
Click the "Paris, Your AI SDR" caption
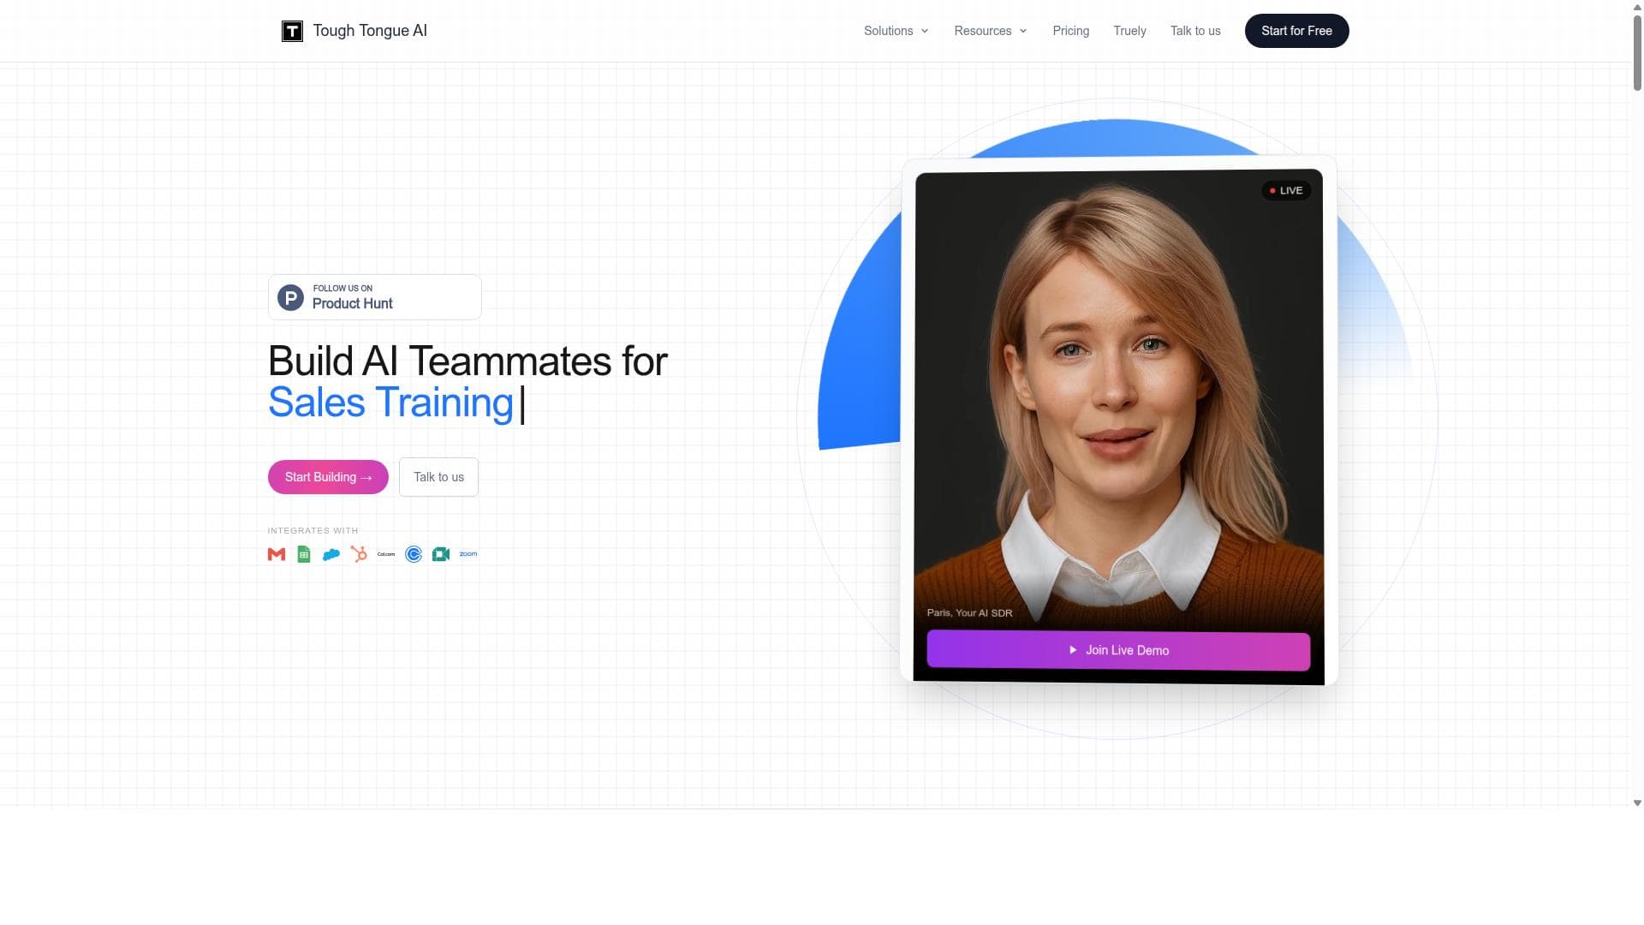tap(969, 613)
